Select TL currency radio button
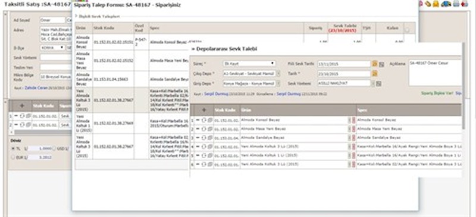476x217 pixels. 12,149
